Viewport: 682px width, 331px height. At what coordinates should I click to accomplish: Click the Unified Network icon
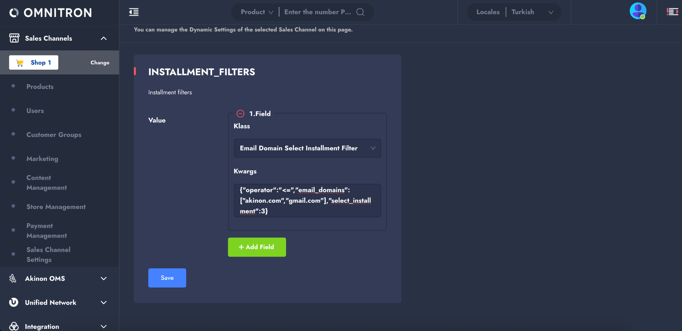click(14, 302)
